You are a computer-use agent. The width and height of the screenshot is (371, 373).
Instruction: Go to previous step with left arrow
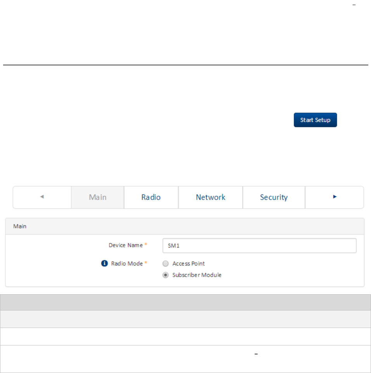point(42,197)
